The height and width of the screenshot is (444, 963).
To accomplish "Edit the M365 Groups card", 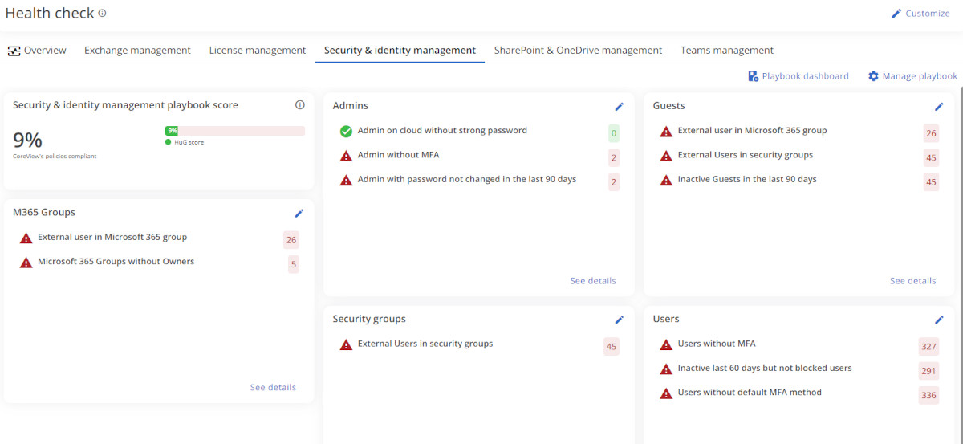I will click(x=299, y=214).
